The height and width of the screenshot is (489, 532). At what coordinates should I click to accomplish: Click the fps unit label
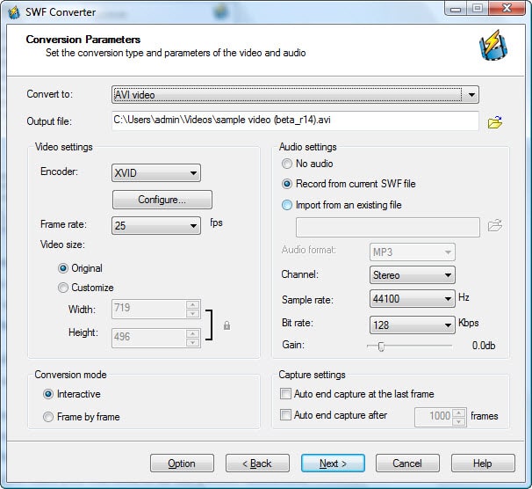pyautogui.click(x=216, y=223)
